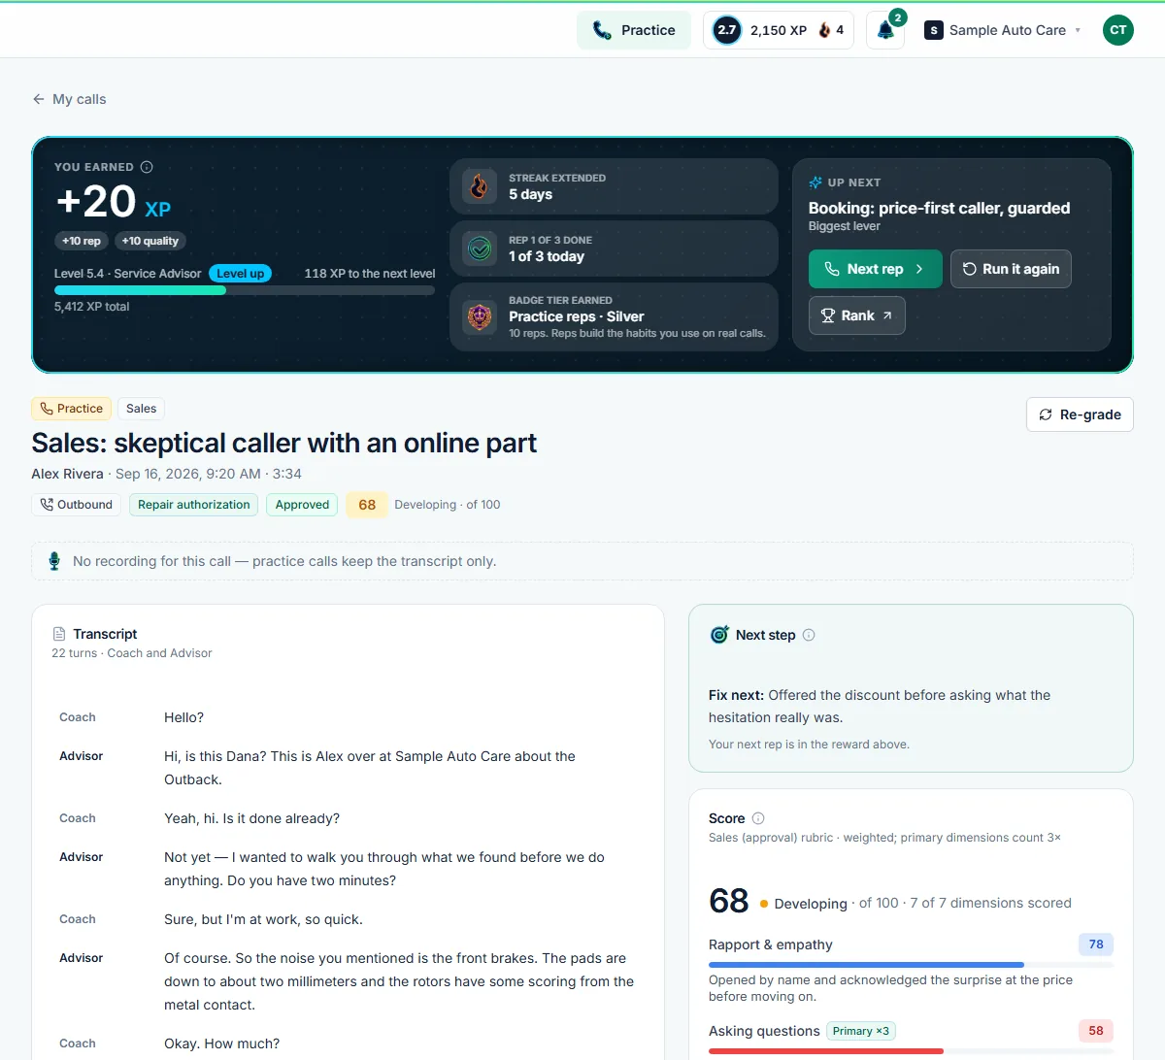Screen dimensions: 1165x1060
Task: Click the Level up badge
Action: 240,274
